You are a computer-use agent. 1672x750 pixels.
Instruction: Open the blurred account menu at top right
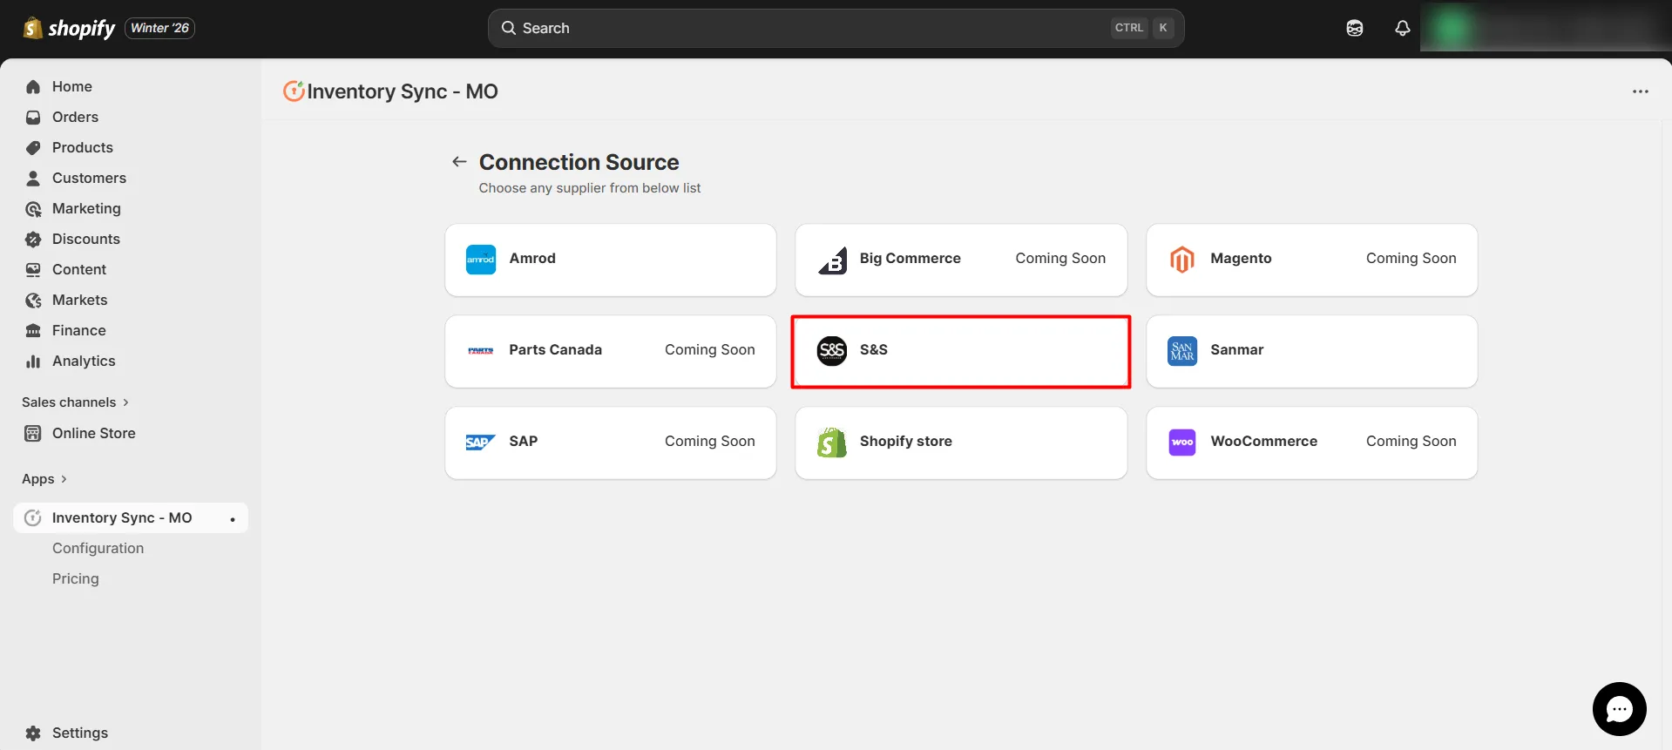point(1545,26)
